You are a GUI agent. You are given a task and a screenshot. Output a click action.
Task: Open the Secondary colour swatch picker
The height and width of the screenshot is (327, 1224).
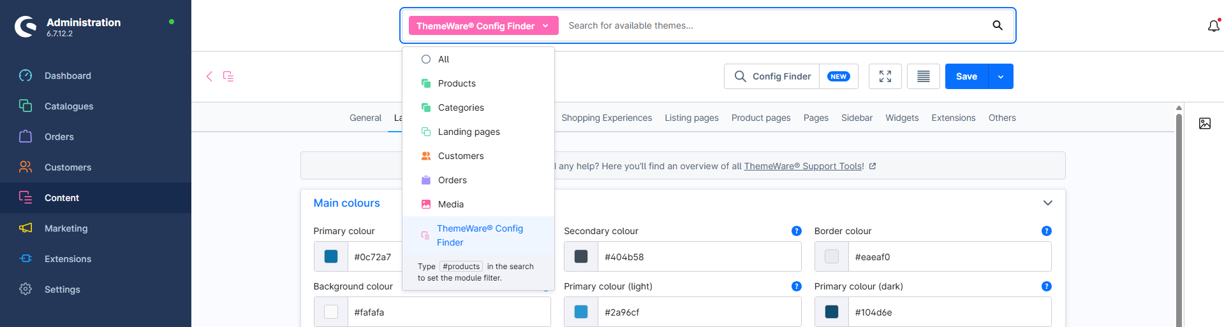pyautogui.click(x=581, y=256)
